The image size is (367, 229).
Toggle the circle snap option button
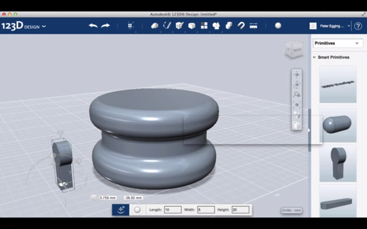click(x=137, y=210)
